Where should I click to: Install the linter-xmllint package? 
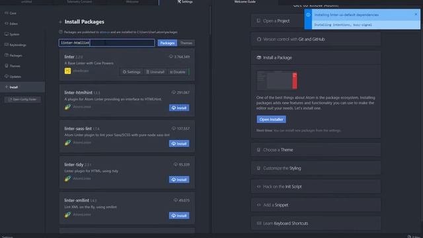(179, 216)
